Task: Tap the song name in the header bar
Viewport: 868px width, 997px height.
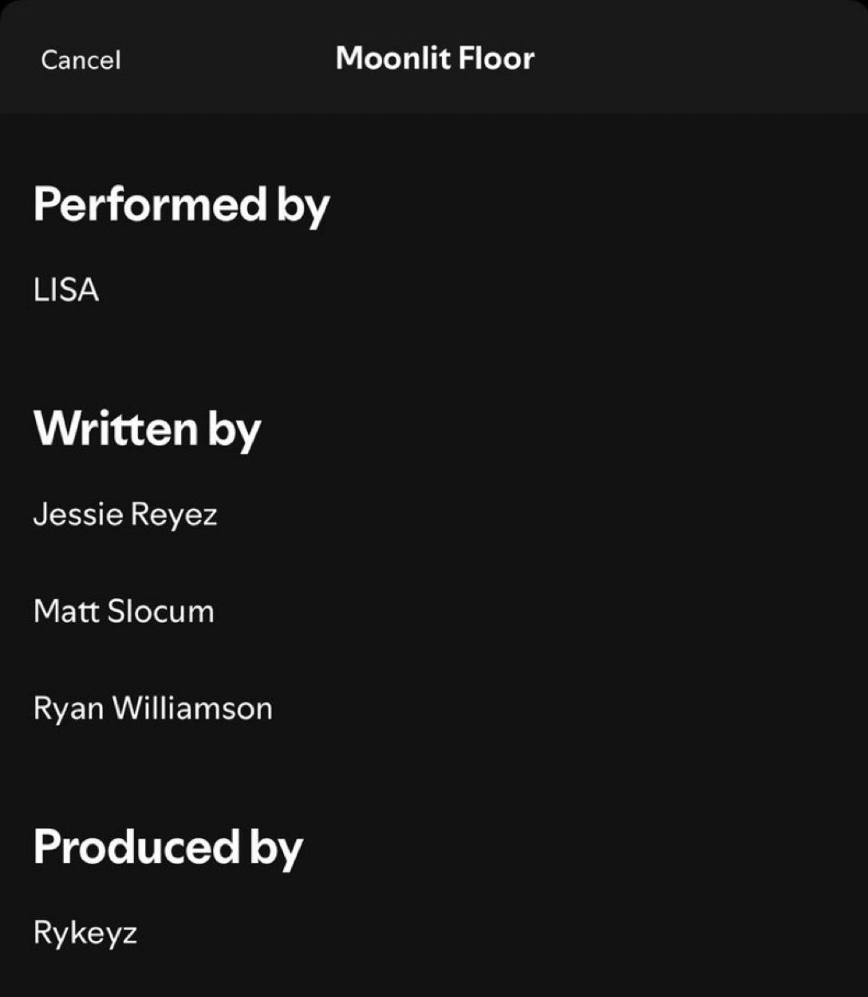Action: 435,58
